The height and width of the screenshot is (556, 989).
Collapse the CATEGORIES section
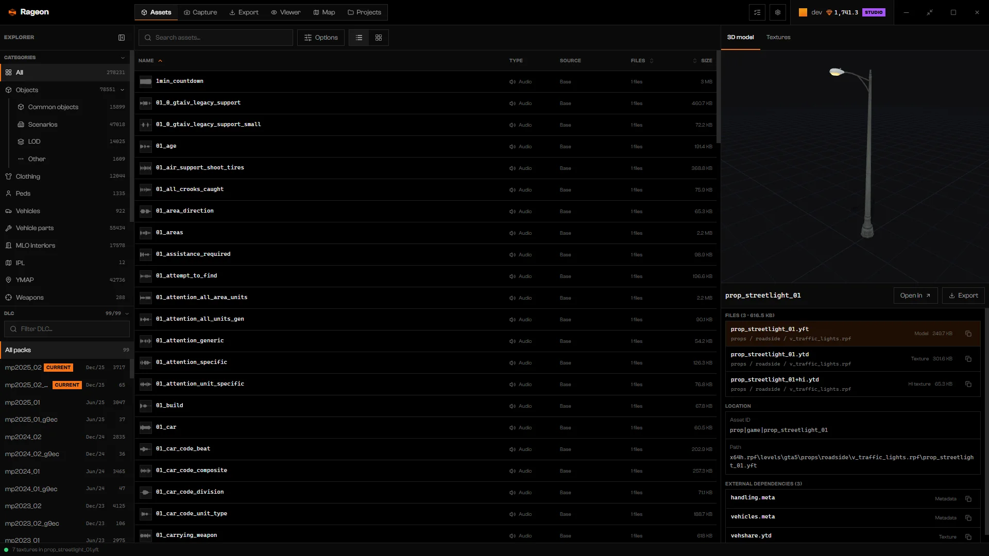pyautogui.click(x=123, y=58)
